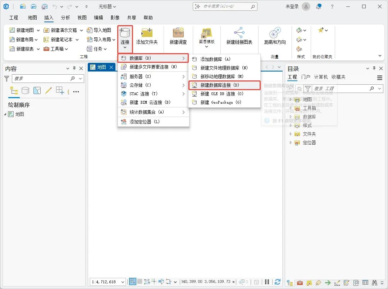Click 新建报表 (New Report) button
The height and width of the screenshot is (289, 388).
pos(22,49)
